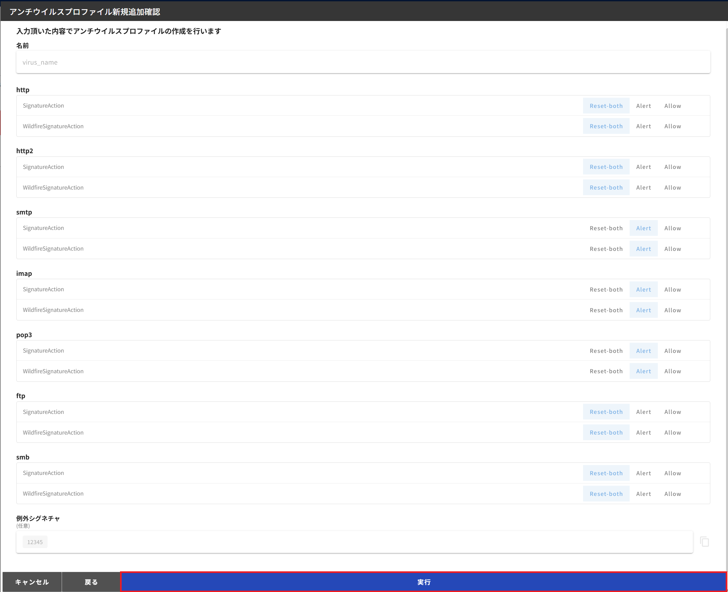This screenshot has height=592, width=728.
Task: Click the 名前 virus_name input field
Action: tap(363, 62)
